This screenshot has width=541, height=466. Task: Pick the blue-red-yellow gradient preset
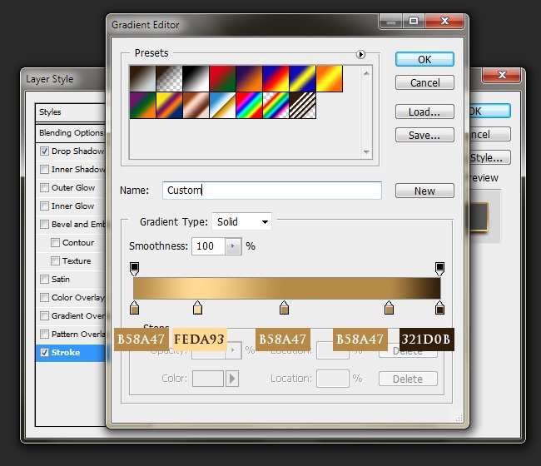(x=275, y=79)
